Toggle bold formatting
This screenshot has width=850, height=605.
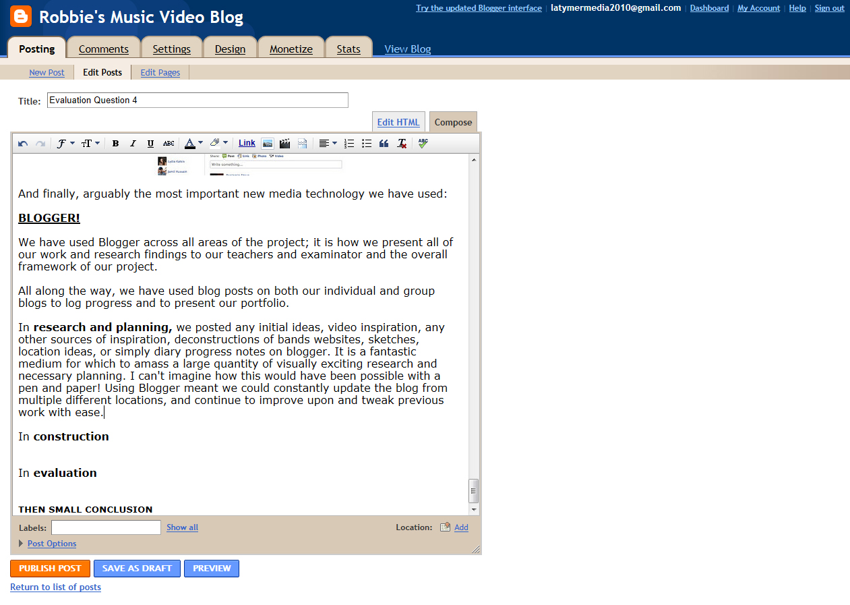point(116,143)
